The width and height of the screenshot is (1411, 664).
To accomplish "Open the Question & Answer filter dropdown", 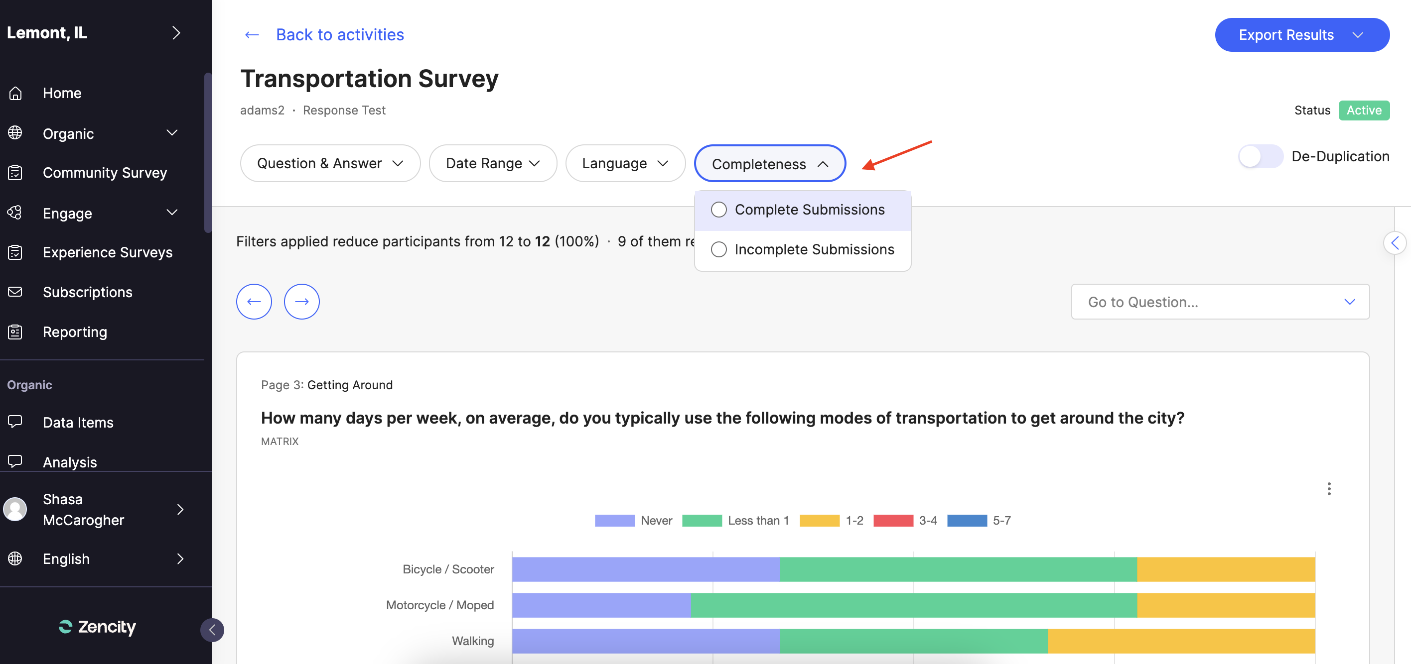I will pos(330,163).
